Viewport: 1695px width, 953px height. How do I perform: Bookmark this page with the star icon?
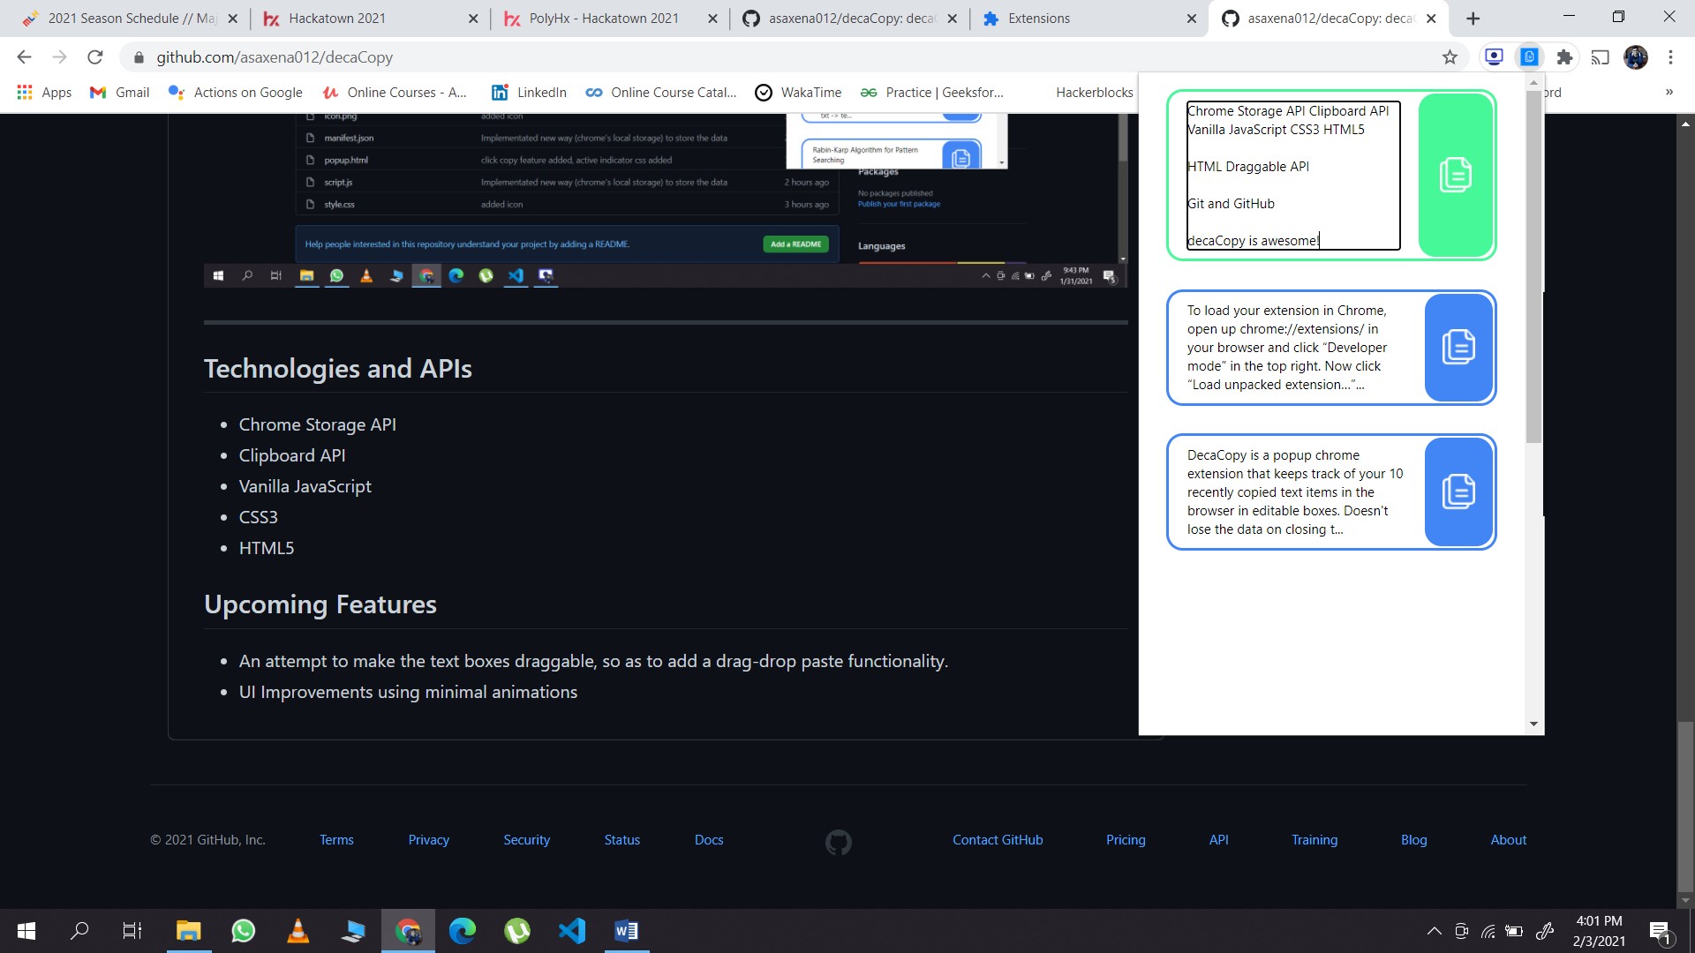pyautogui.click(x=1450, y=57)
